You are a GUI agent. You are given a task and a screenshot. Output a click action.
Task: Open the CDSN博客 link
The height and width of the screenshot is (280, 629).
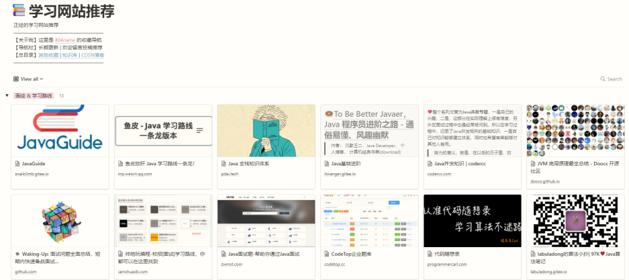92,55
